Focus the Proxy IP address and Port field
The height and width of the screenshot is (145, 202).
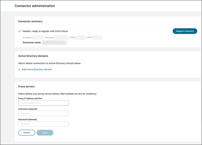43,103
